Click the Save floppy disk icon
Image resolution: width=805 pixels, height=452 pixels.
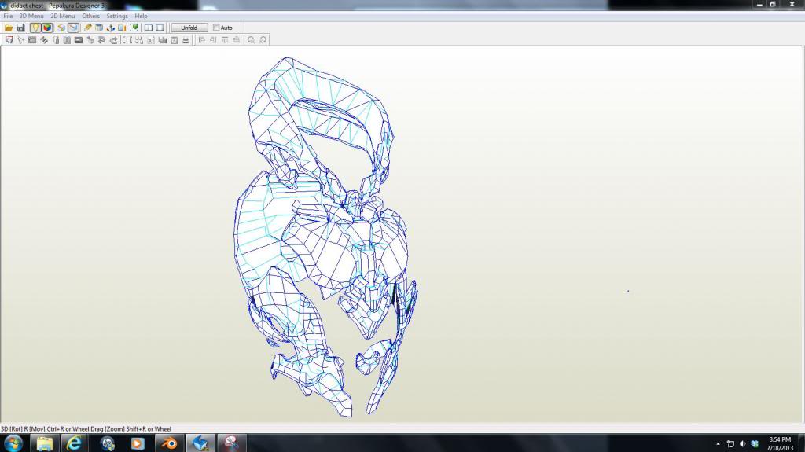(x=20, y=28)
